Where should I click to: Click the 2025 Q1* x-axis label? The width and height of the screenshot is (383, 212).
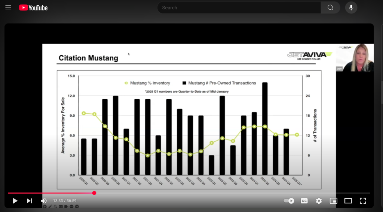[297, 181]
